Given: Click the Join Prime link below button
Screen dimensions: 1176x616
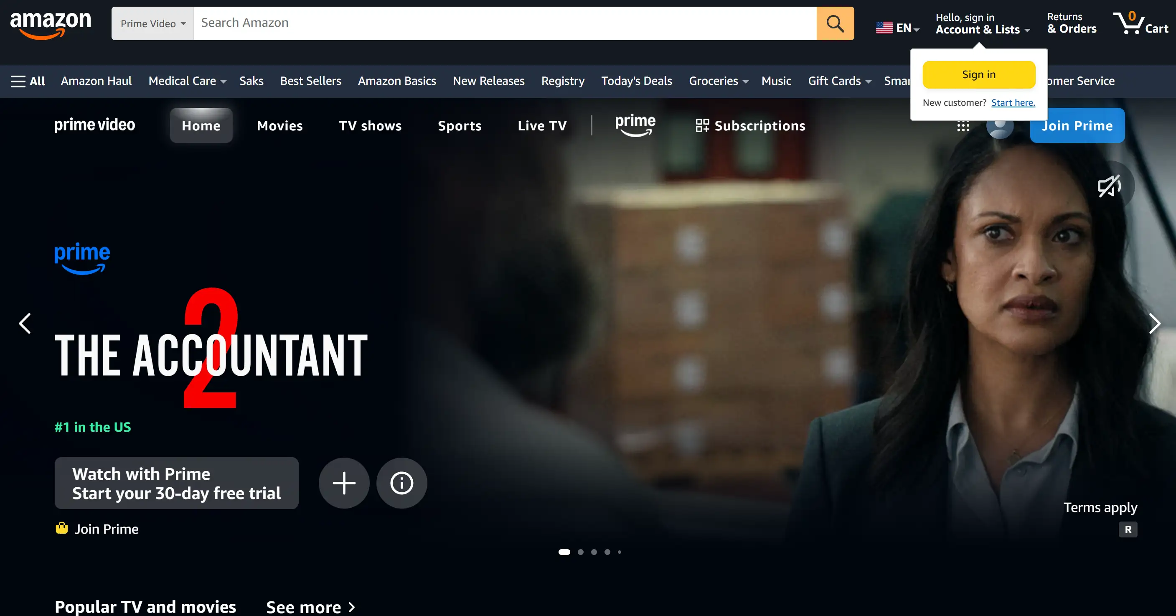Looking at the screenshot, I should pos(107,529).
